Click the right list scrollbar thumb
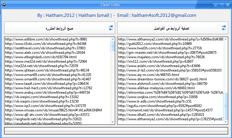The height and width of the screenshot is (138, 232). [x=225, y=106]
